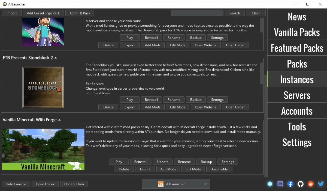Back up the Stoneblock 2 instance
Viewport: 327px width, 191px height.
click(x=196, y=100)
